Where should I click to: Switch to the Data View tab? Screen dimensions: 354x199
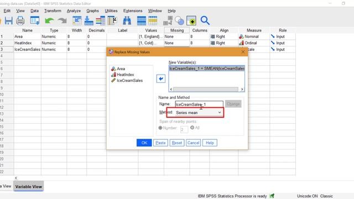pos(6,186)
